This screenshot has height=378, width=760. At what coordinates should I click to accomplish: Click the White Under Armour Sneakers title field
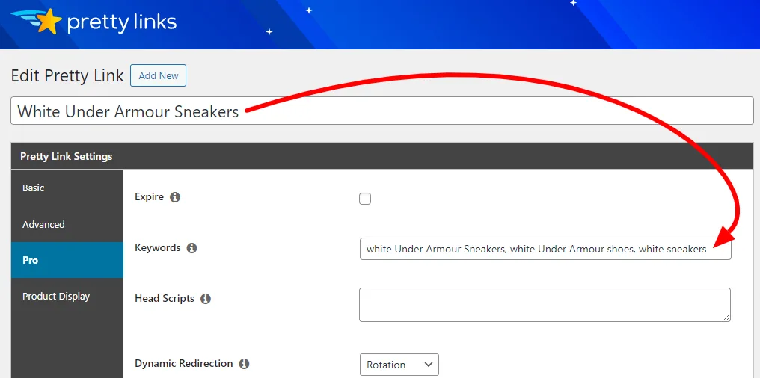coord(382,111)
